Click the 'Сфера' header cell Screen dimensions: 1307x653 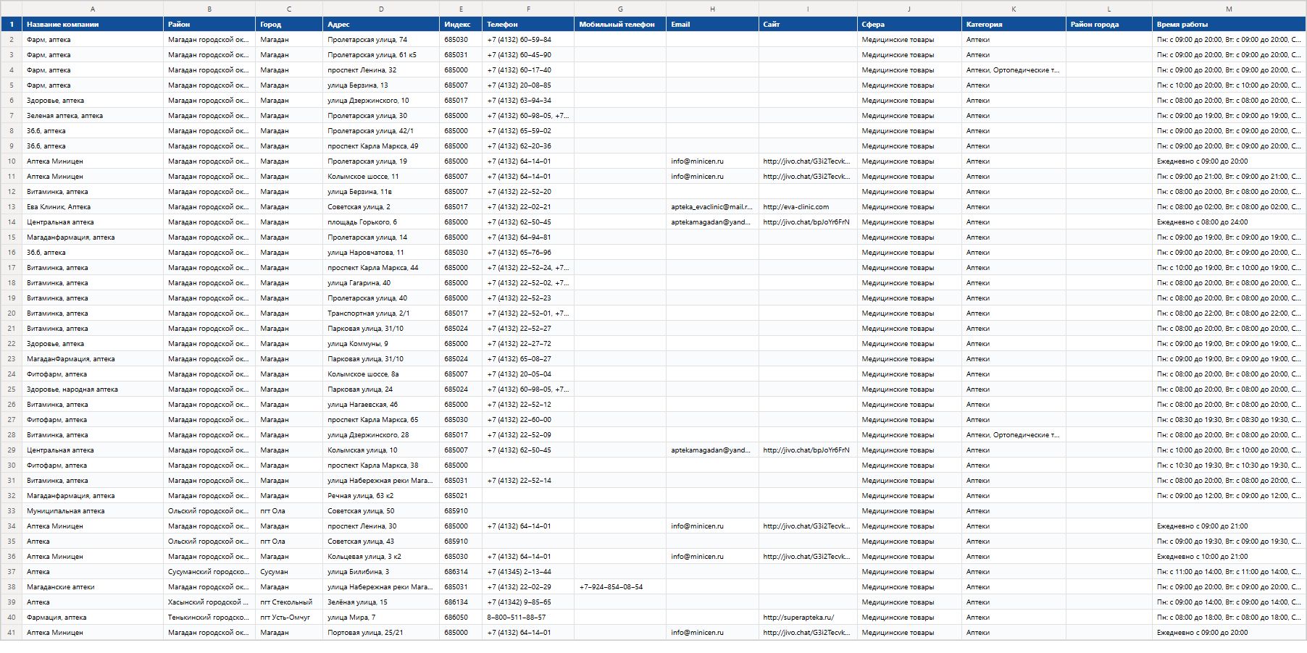point(909,25)
